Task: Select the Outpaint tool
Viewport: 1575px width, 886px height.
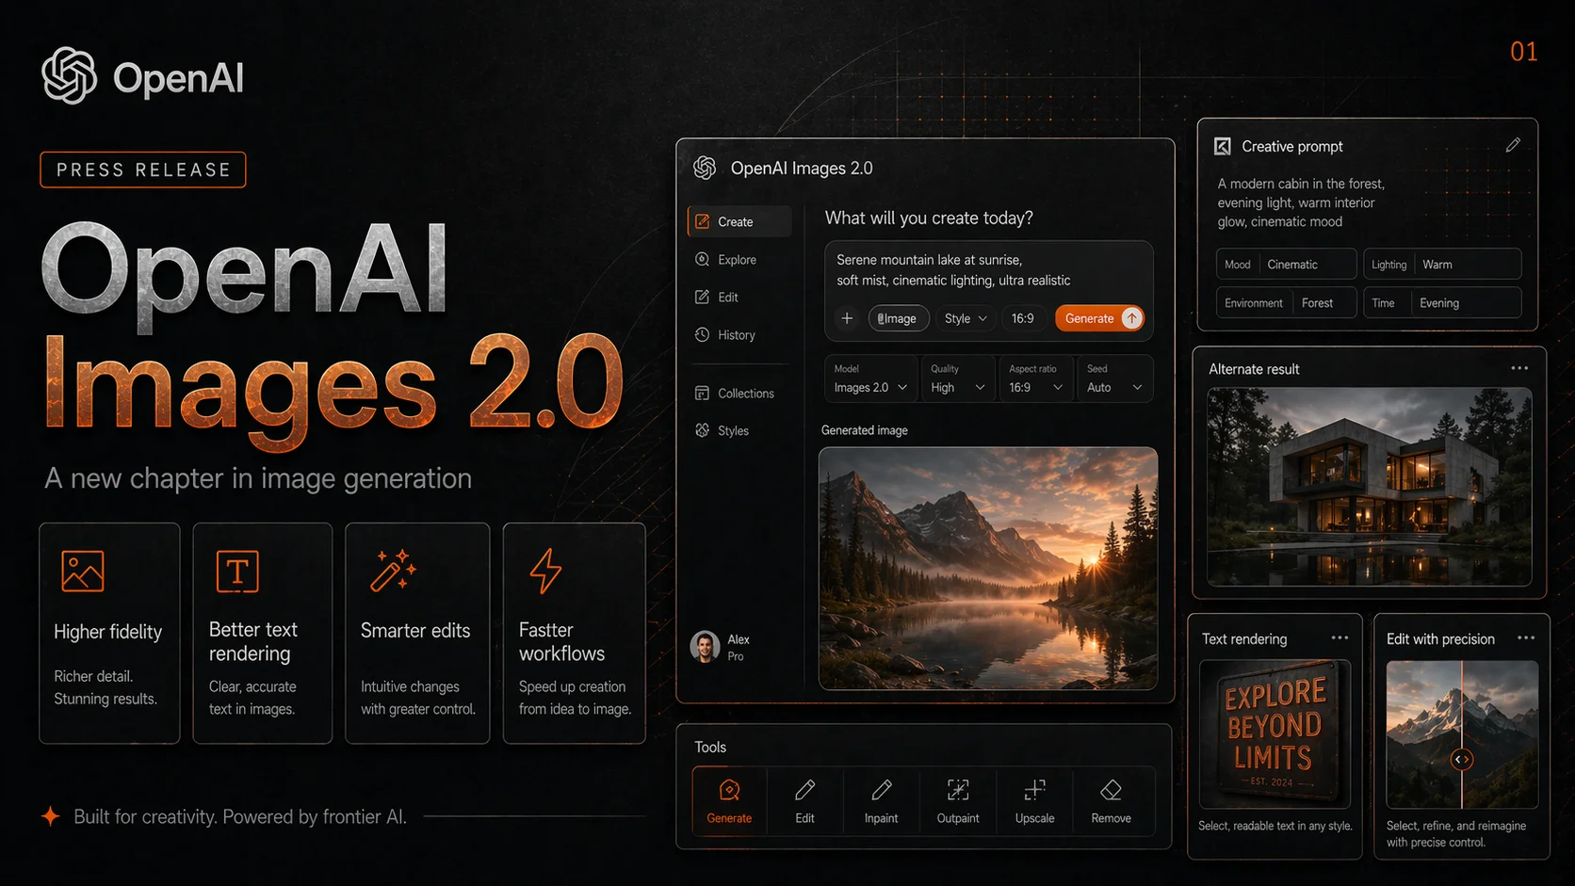Action: [x=958, y=801]
